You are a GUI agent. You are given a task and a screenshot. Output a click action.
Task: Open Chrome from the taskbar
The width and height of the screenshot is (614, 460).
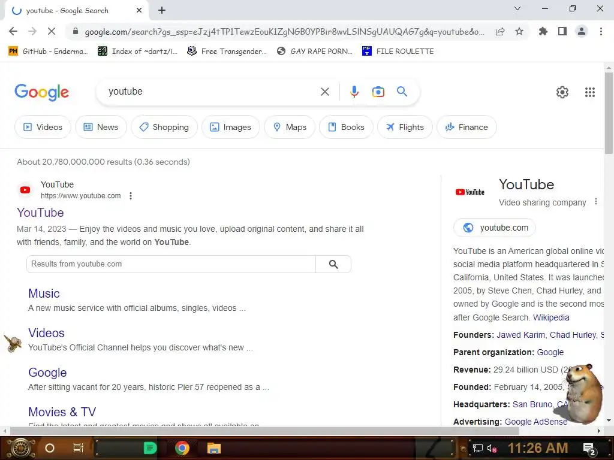point(182,448)
